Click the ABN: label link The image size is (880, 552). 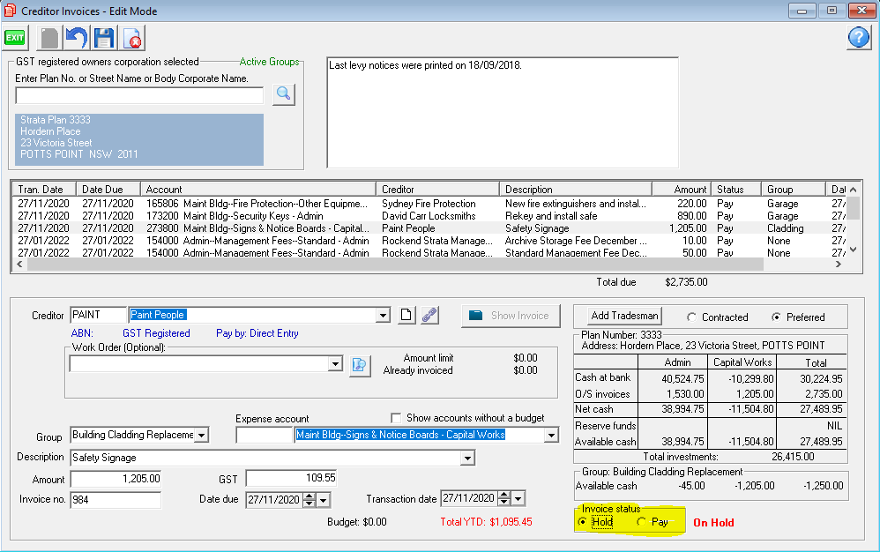(x=82, y=333)
